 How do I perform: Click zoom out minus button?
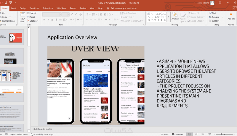[x=214, y=134]
